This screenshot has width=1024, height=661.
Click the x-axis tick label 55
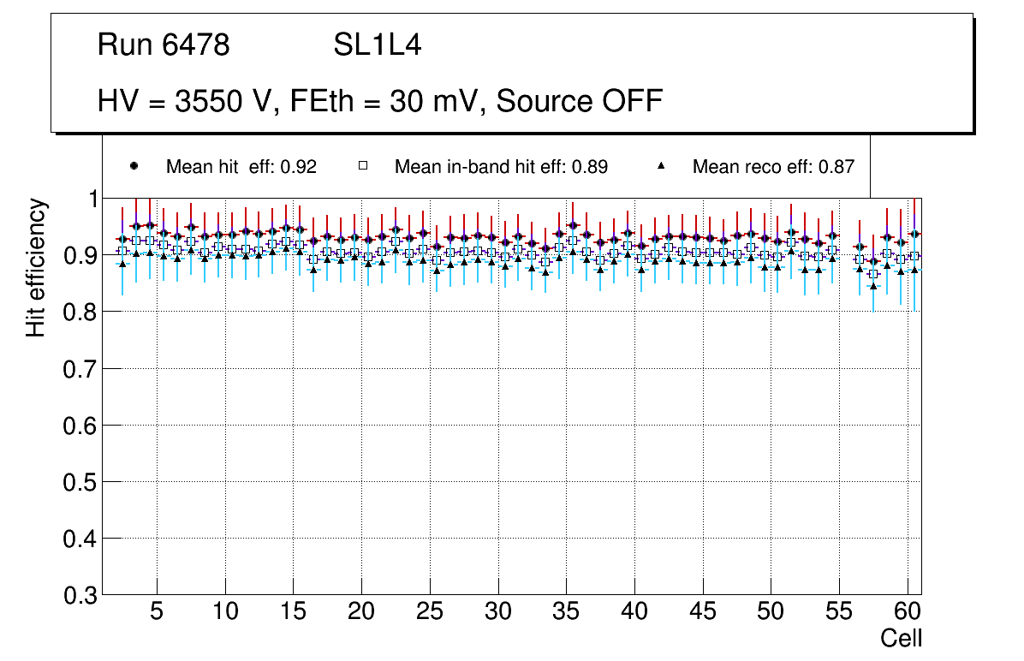839,613
